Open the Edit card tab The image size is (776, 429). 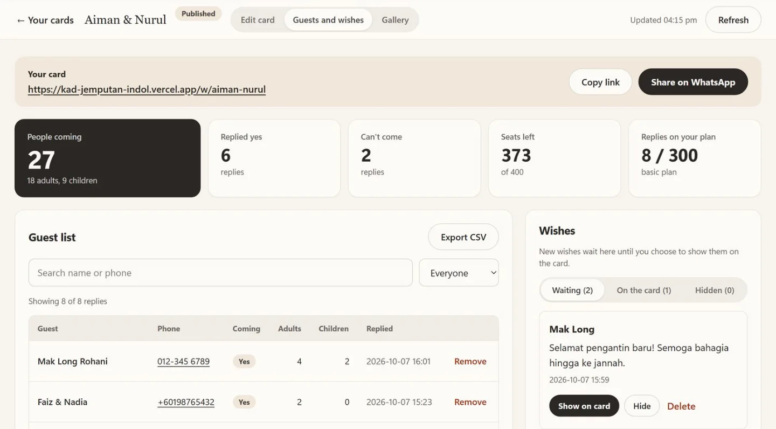pos(258,20)
